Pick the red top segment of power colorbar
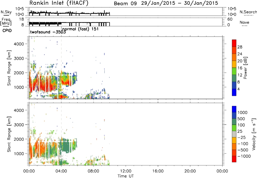The width and height of the screenshot is (257, 178). click(234, 43)
